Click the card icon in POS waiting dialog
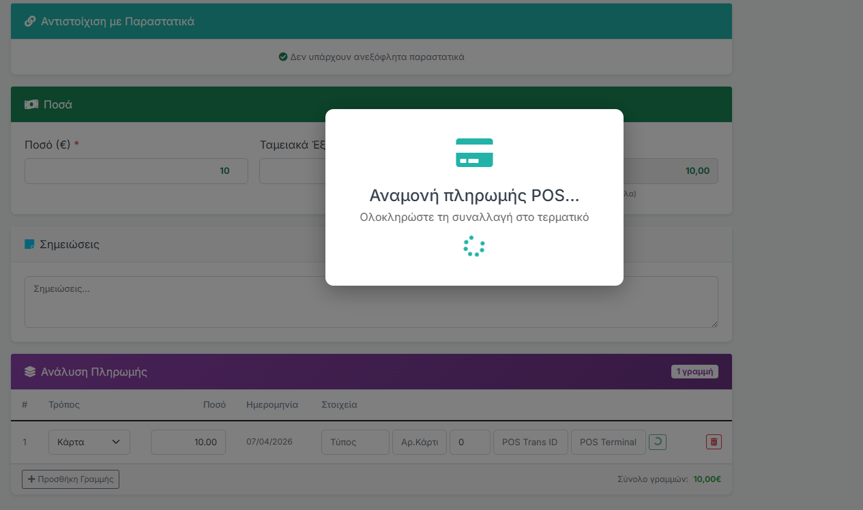The image size is (863, 510). pos(474,153)
